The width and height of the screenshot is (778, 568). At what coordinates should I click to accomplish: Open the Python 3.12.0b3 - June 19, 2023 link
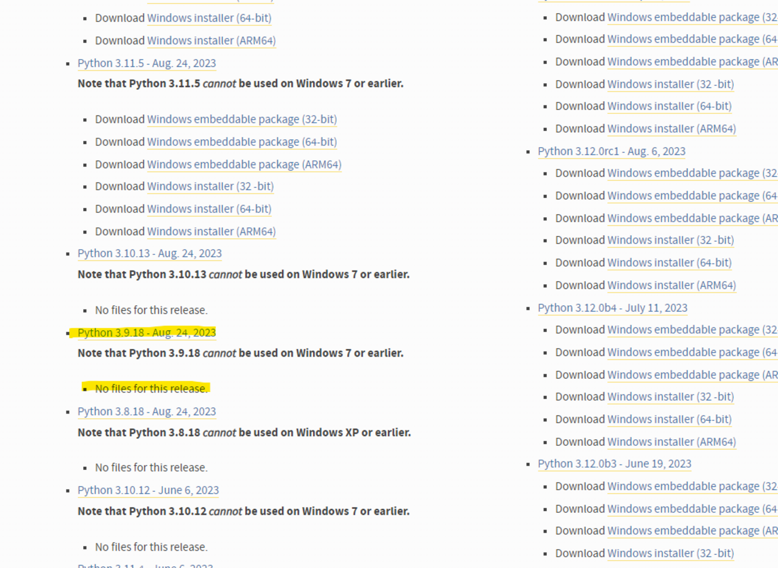tap(615, 464)
